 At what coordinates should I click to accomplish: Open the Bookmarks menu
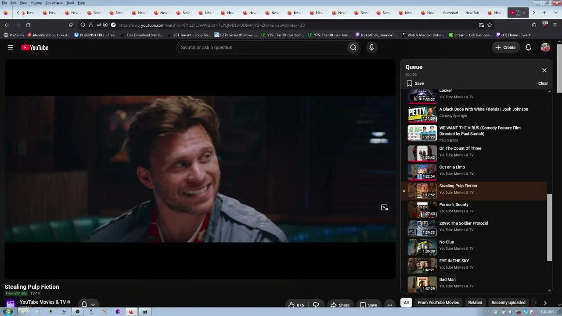(54, 3)
